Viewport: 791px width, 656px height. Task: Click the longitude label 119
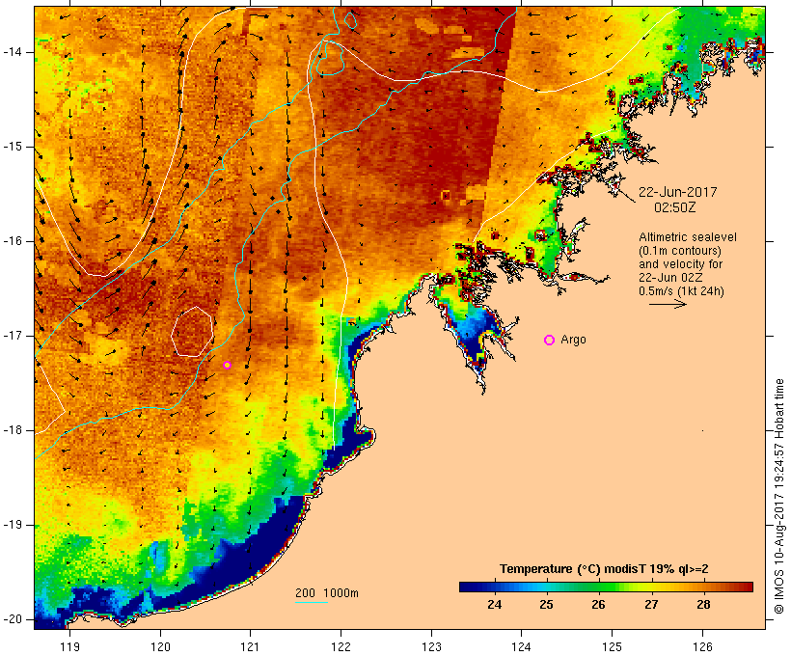[x=69, y=646]
